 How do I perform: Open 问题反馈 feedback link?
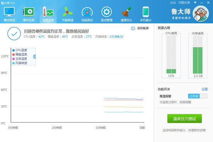(x=184, y=2)
